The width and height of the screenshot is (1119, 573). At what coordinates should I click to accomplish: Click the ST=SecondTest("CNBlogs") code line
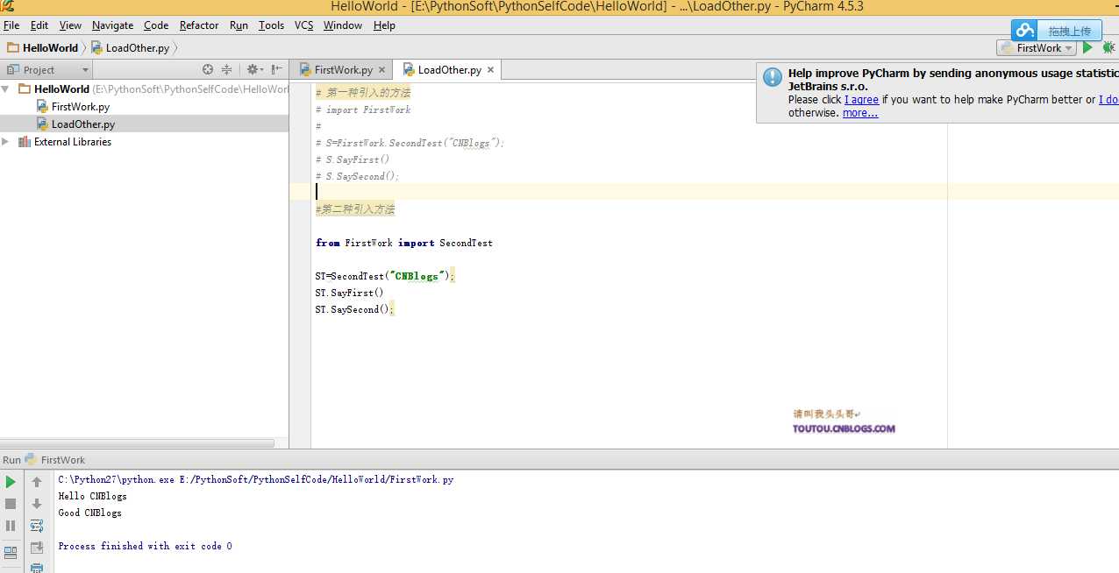tap(385, 276)
